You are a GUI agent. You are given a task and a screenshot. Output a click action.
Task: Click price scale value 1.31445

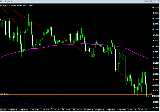[156, 24]
